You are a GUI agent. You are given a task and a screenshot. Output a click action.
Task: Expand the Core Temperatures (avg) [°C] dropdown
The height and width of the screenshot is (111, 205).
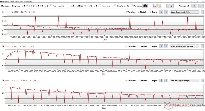185,46
